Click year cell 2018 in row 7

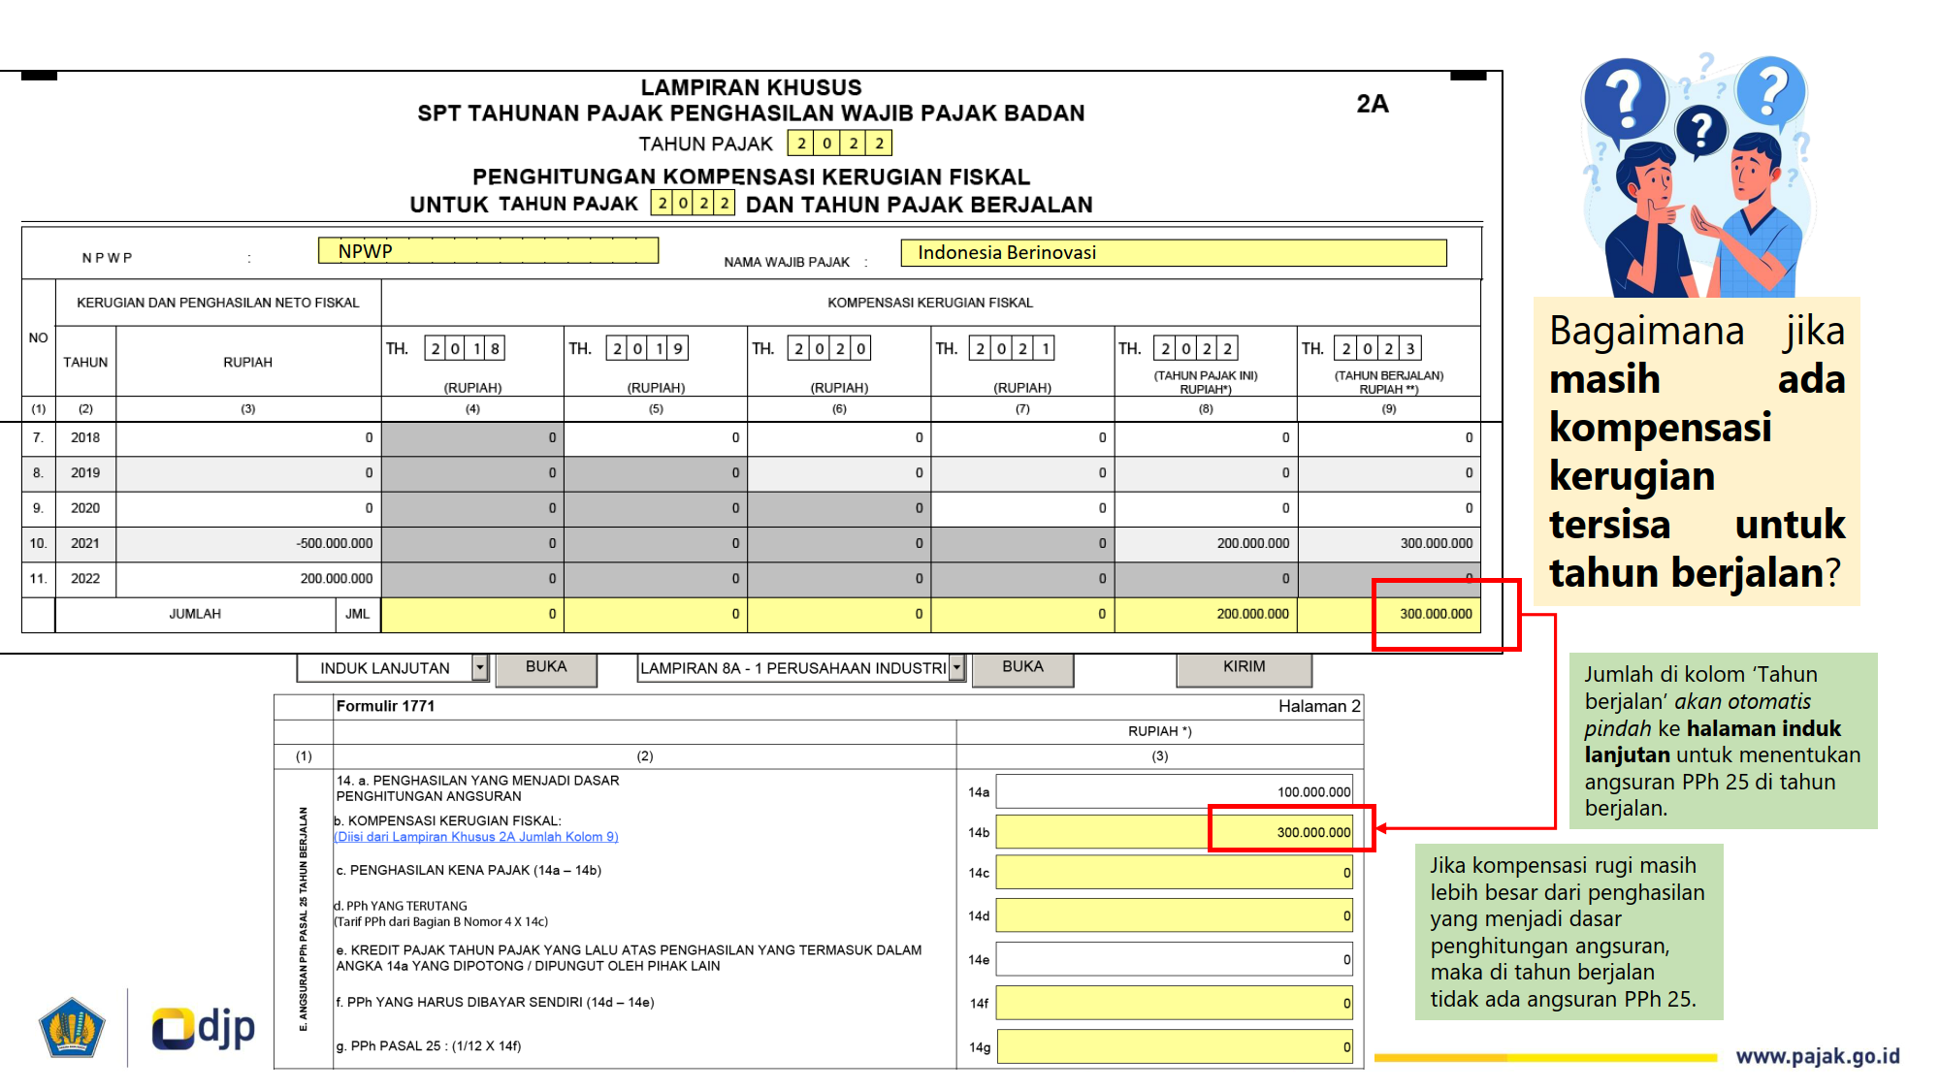85,438
